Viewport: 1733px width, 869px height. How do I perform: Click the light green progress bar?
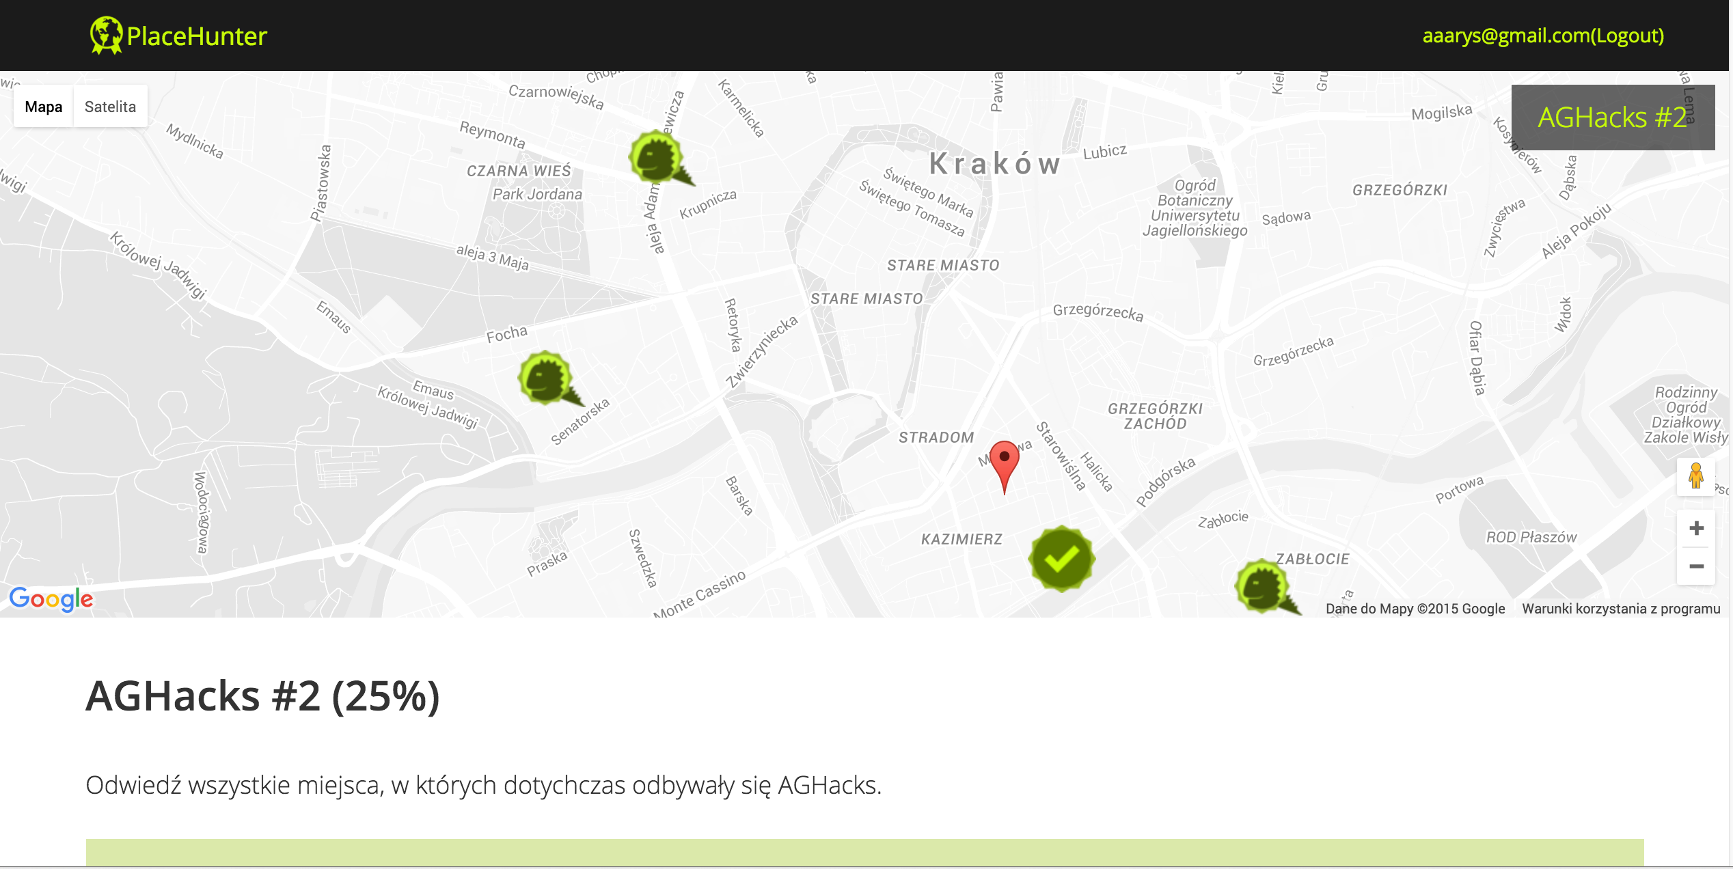tap(864, 852)
